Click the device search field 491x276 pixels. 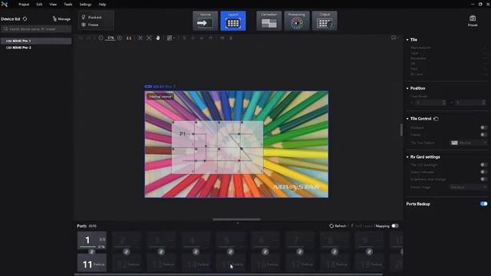[x=36, y=29]
